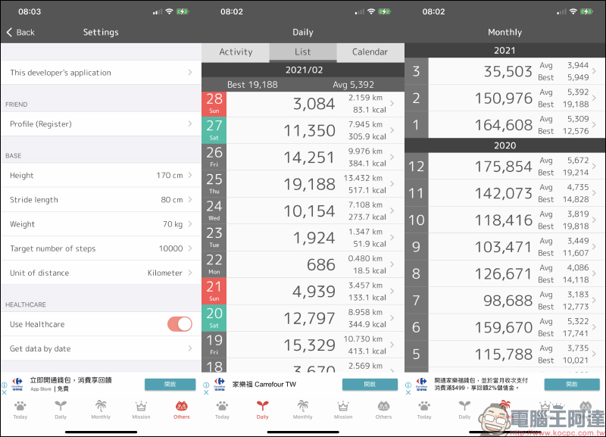Image resolution: width=606 pixels, height=437 pixels.
Task: Toggle Use Healthcare switch
Action: (180, 324)
